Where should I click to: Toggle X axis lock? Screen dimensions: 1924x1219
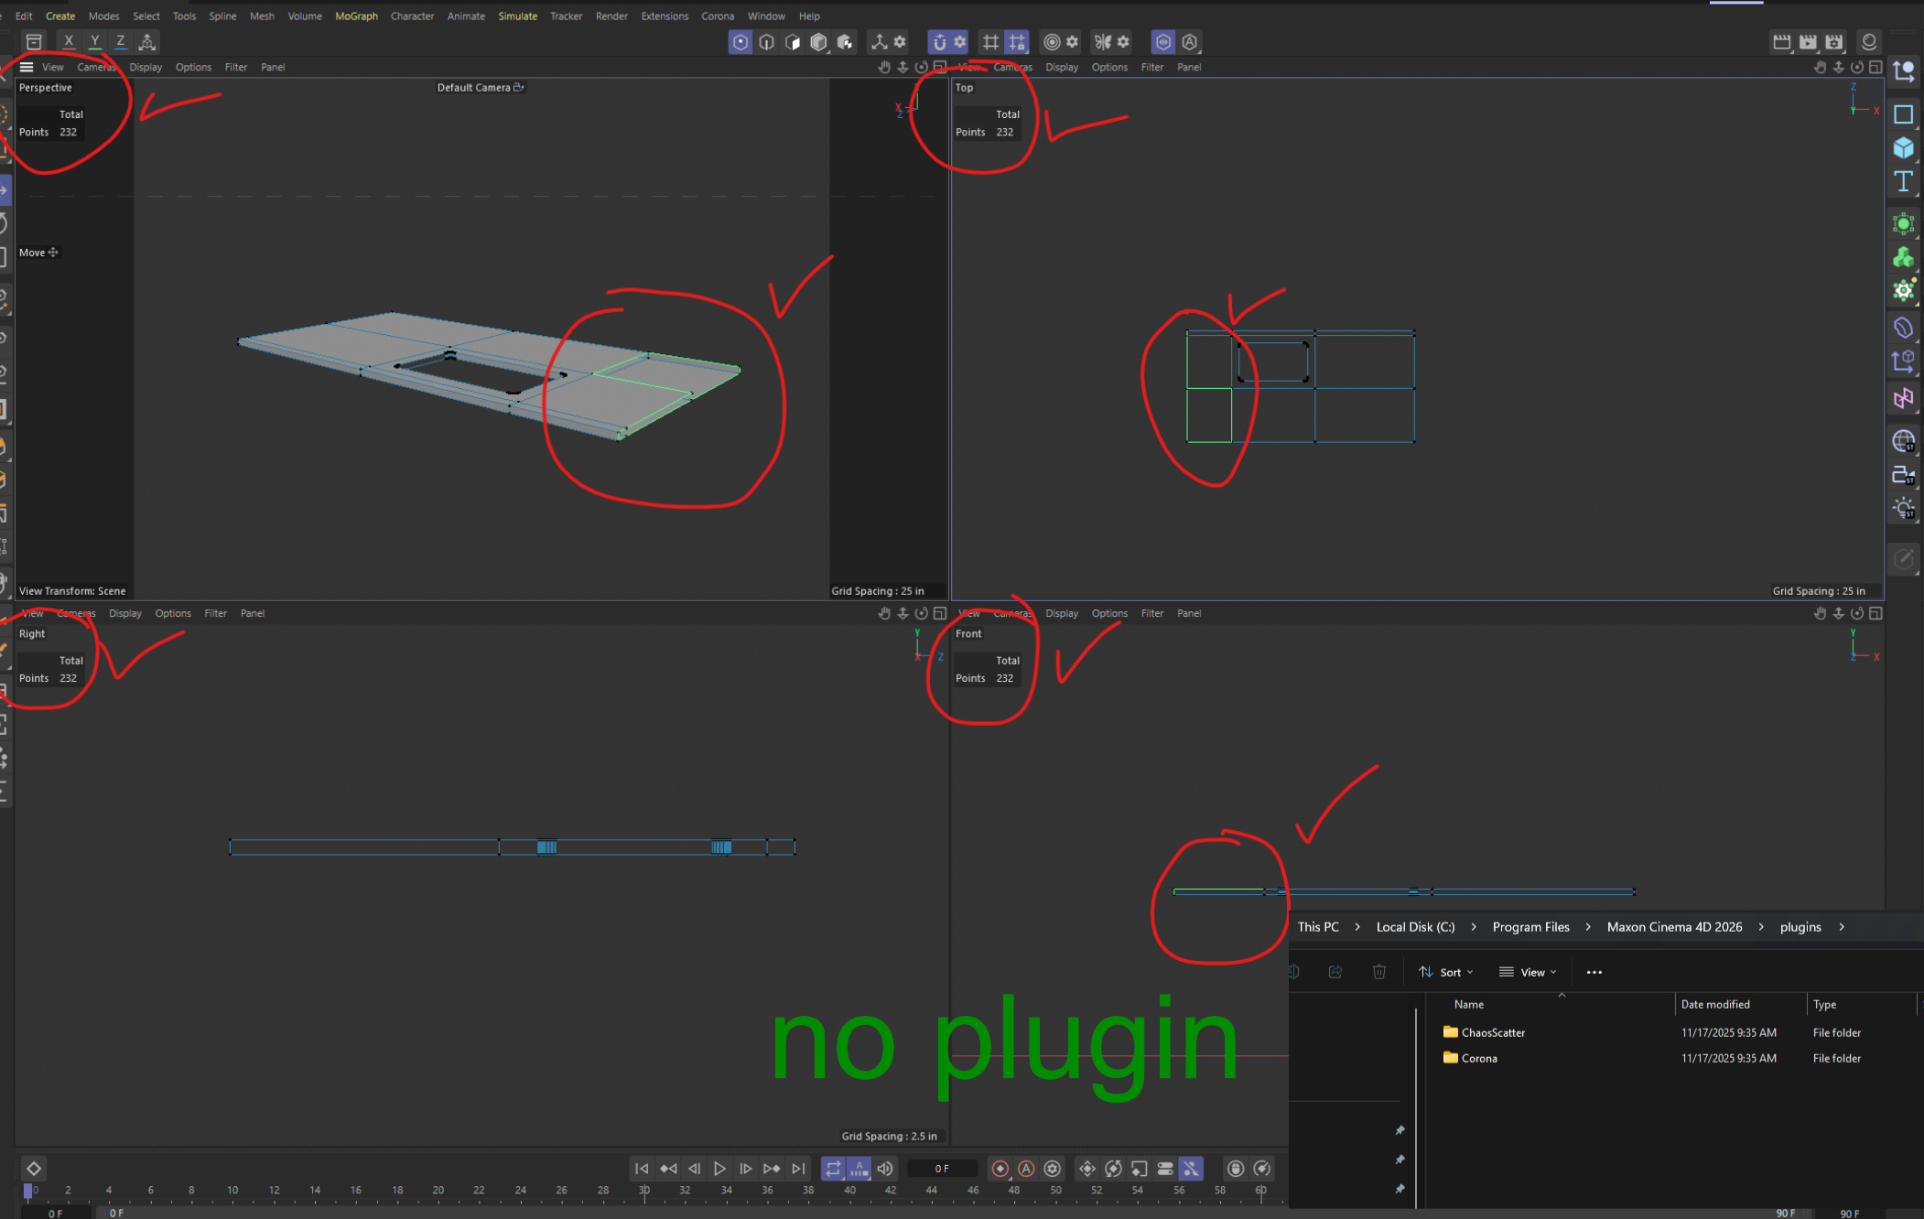69,42
